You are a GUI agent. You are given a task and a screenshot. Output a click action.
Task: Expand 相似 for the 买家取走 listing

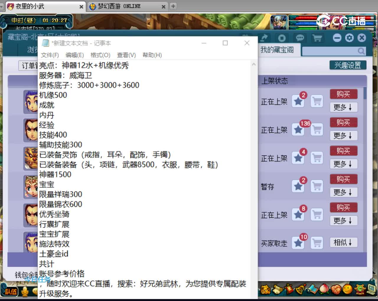(x=343, y=243)
